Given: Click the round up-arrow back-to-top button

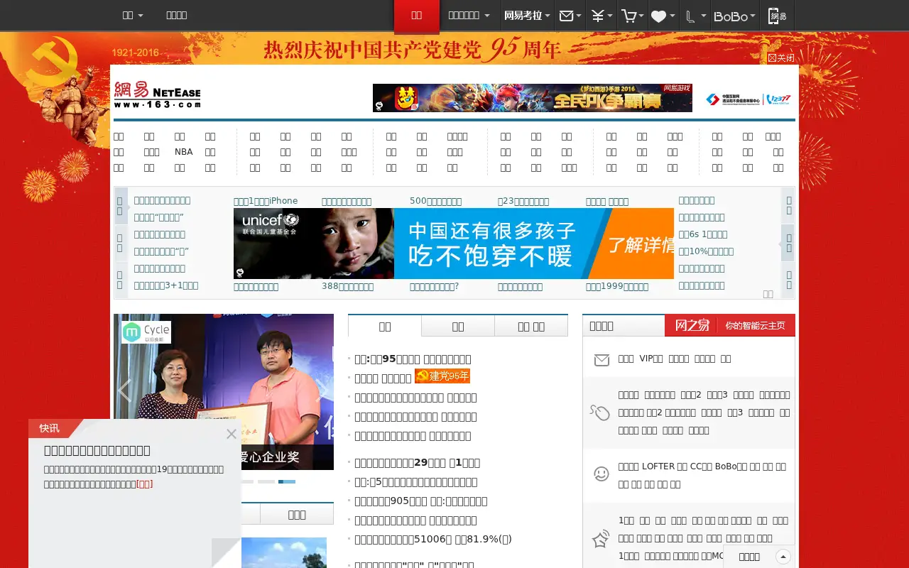Looking at the screenshot, I should (783, 557).
